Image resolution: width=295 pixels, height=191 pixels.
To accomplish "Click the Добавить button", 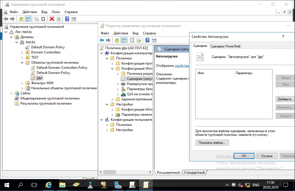I will [285, 99].
